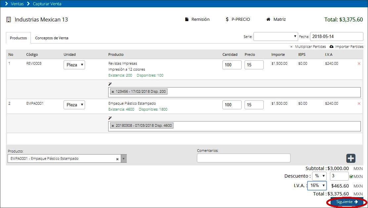368x208 pixels.
Task: Open the I.V.A. 16% dropdown
Action: coord(317,186)
